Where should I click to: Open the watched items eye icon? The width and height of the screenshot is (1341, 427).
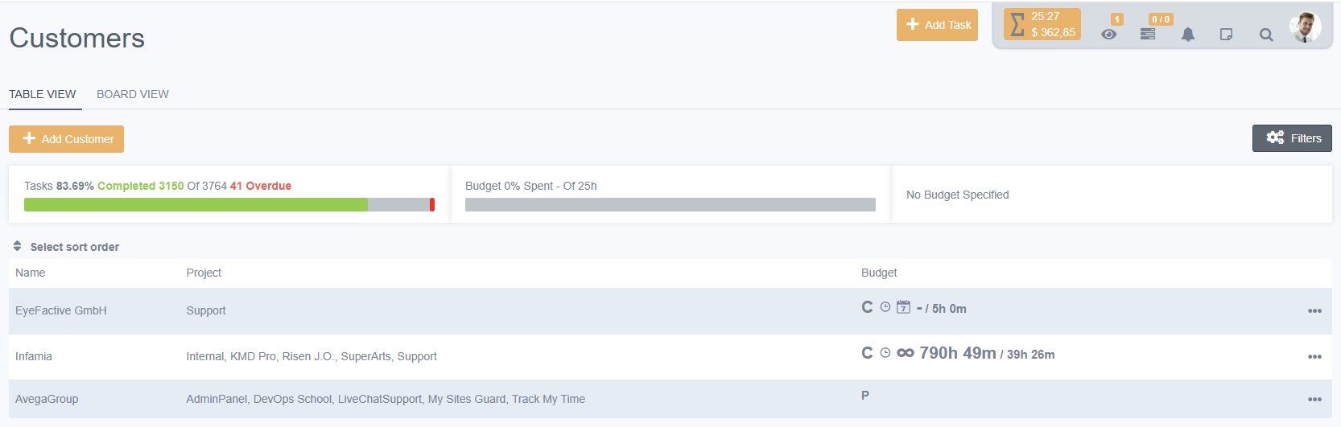pyautogui.click(x=1108, y=35)
